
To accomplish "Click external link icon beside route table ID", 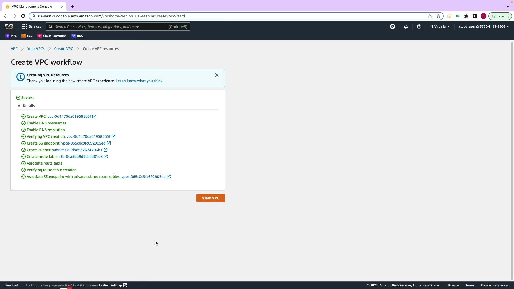I will (106, 157).
